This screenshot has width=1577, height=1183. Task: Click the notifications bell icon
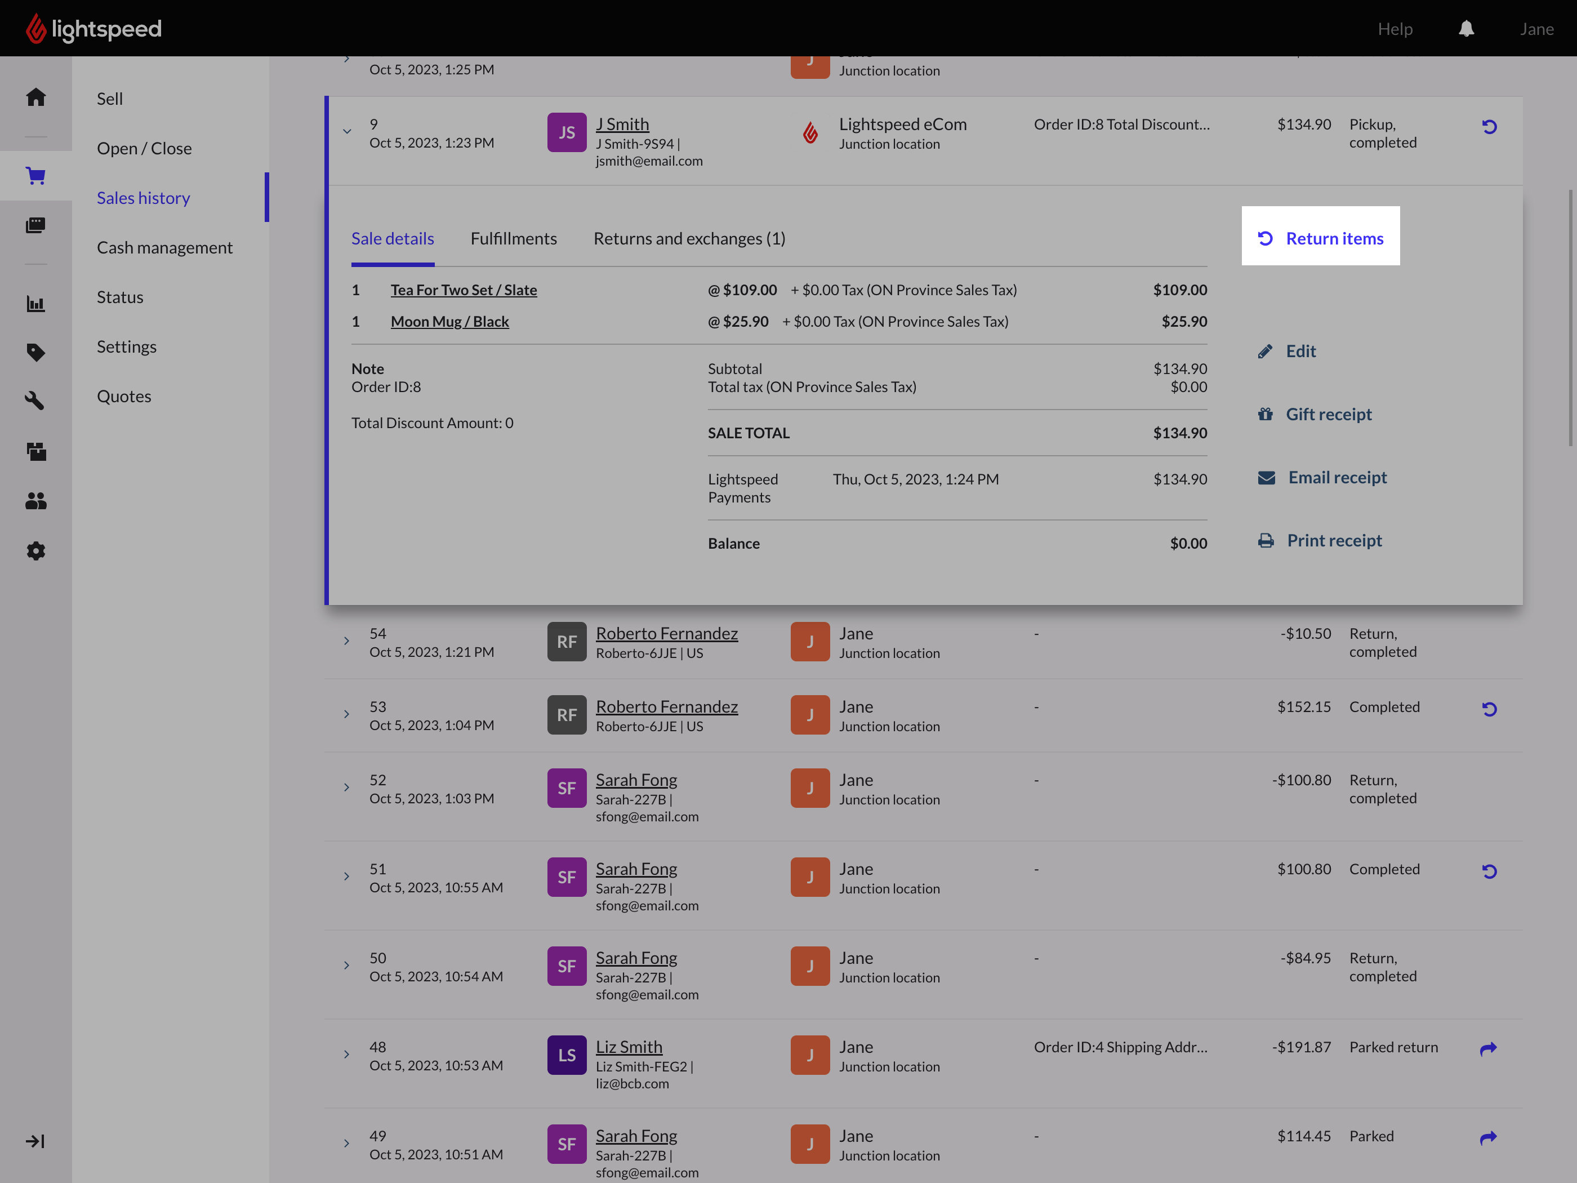pos(1466,29)
